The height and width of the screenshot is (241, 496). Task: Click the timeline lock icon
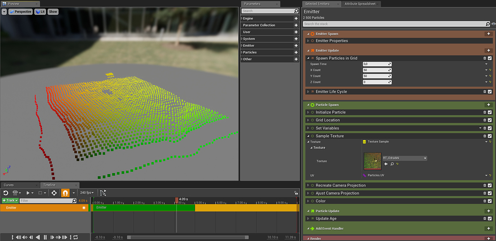[x=296, y=193]
